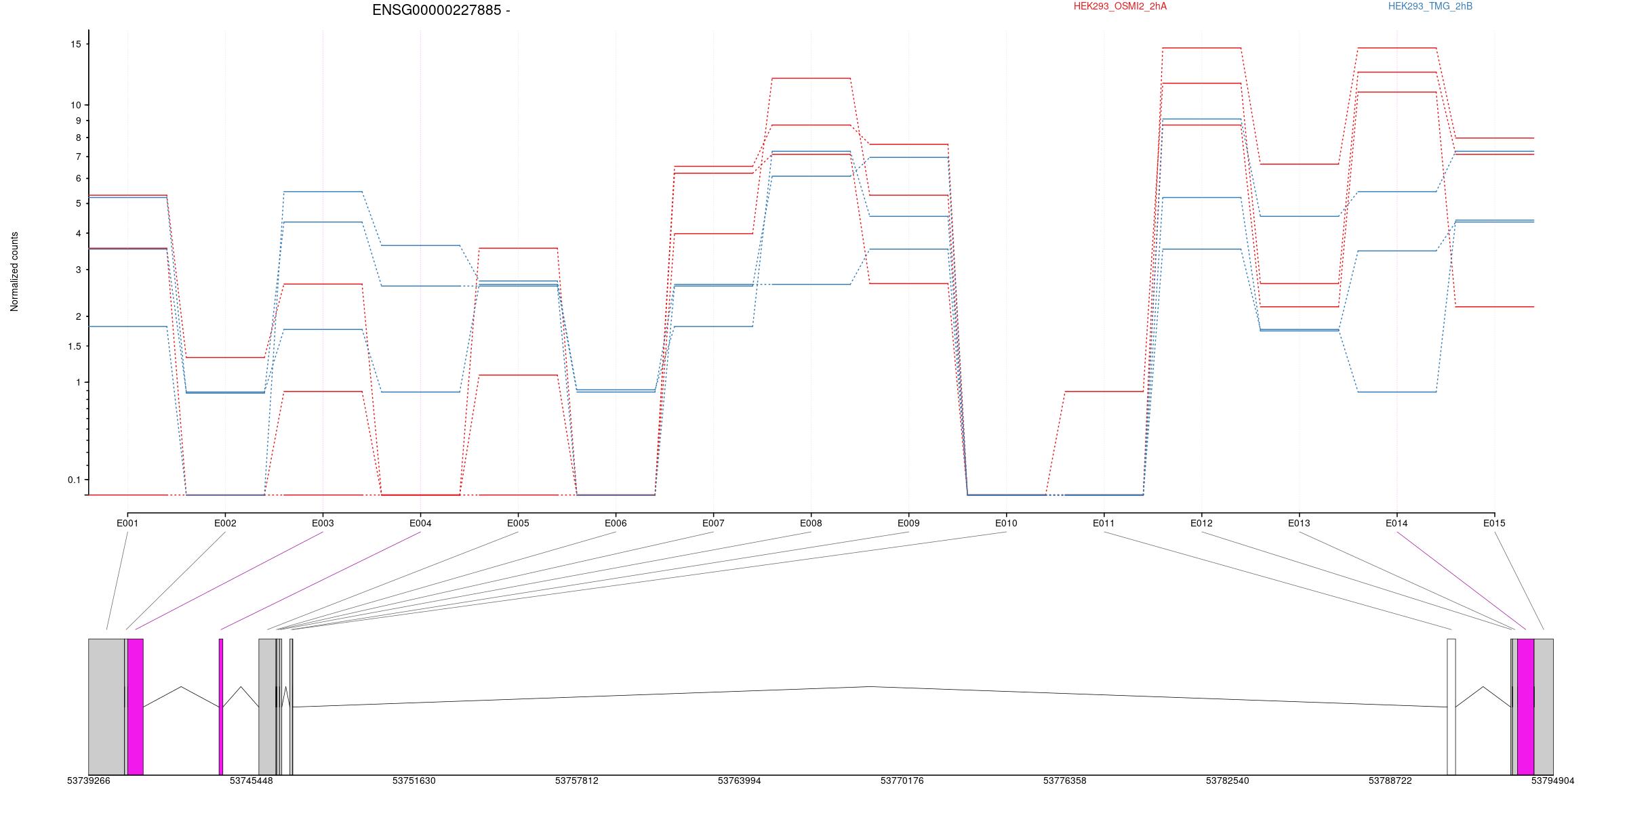Click the magenta exon block near left edge
This screenshot has width=1627, height=813.
[x=136, y=707]
